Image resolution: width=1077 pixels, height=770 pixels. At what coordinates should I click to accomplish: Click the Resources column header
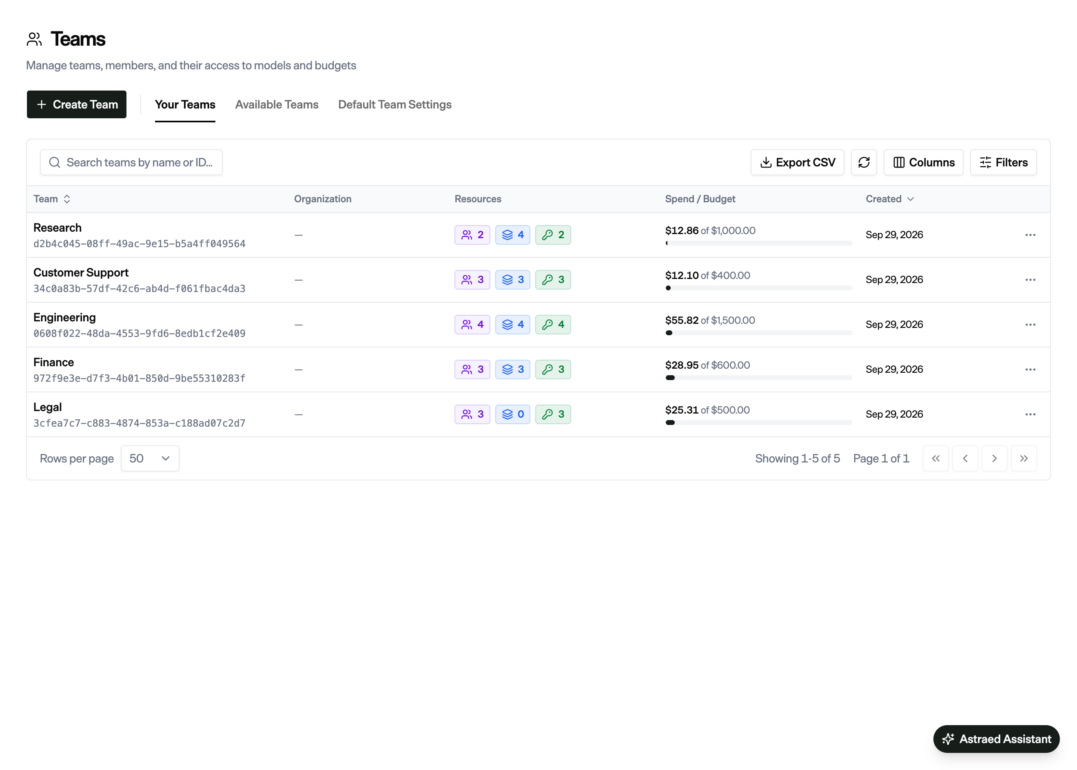478,199
